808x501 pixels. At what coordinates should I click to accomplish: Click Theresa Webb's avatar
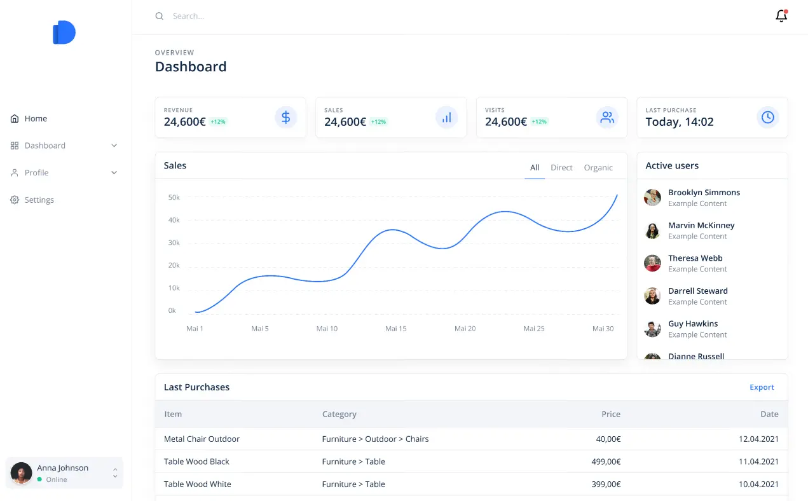pos(652,263)
